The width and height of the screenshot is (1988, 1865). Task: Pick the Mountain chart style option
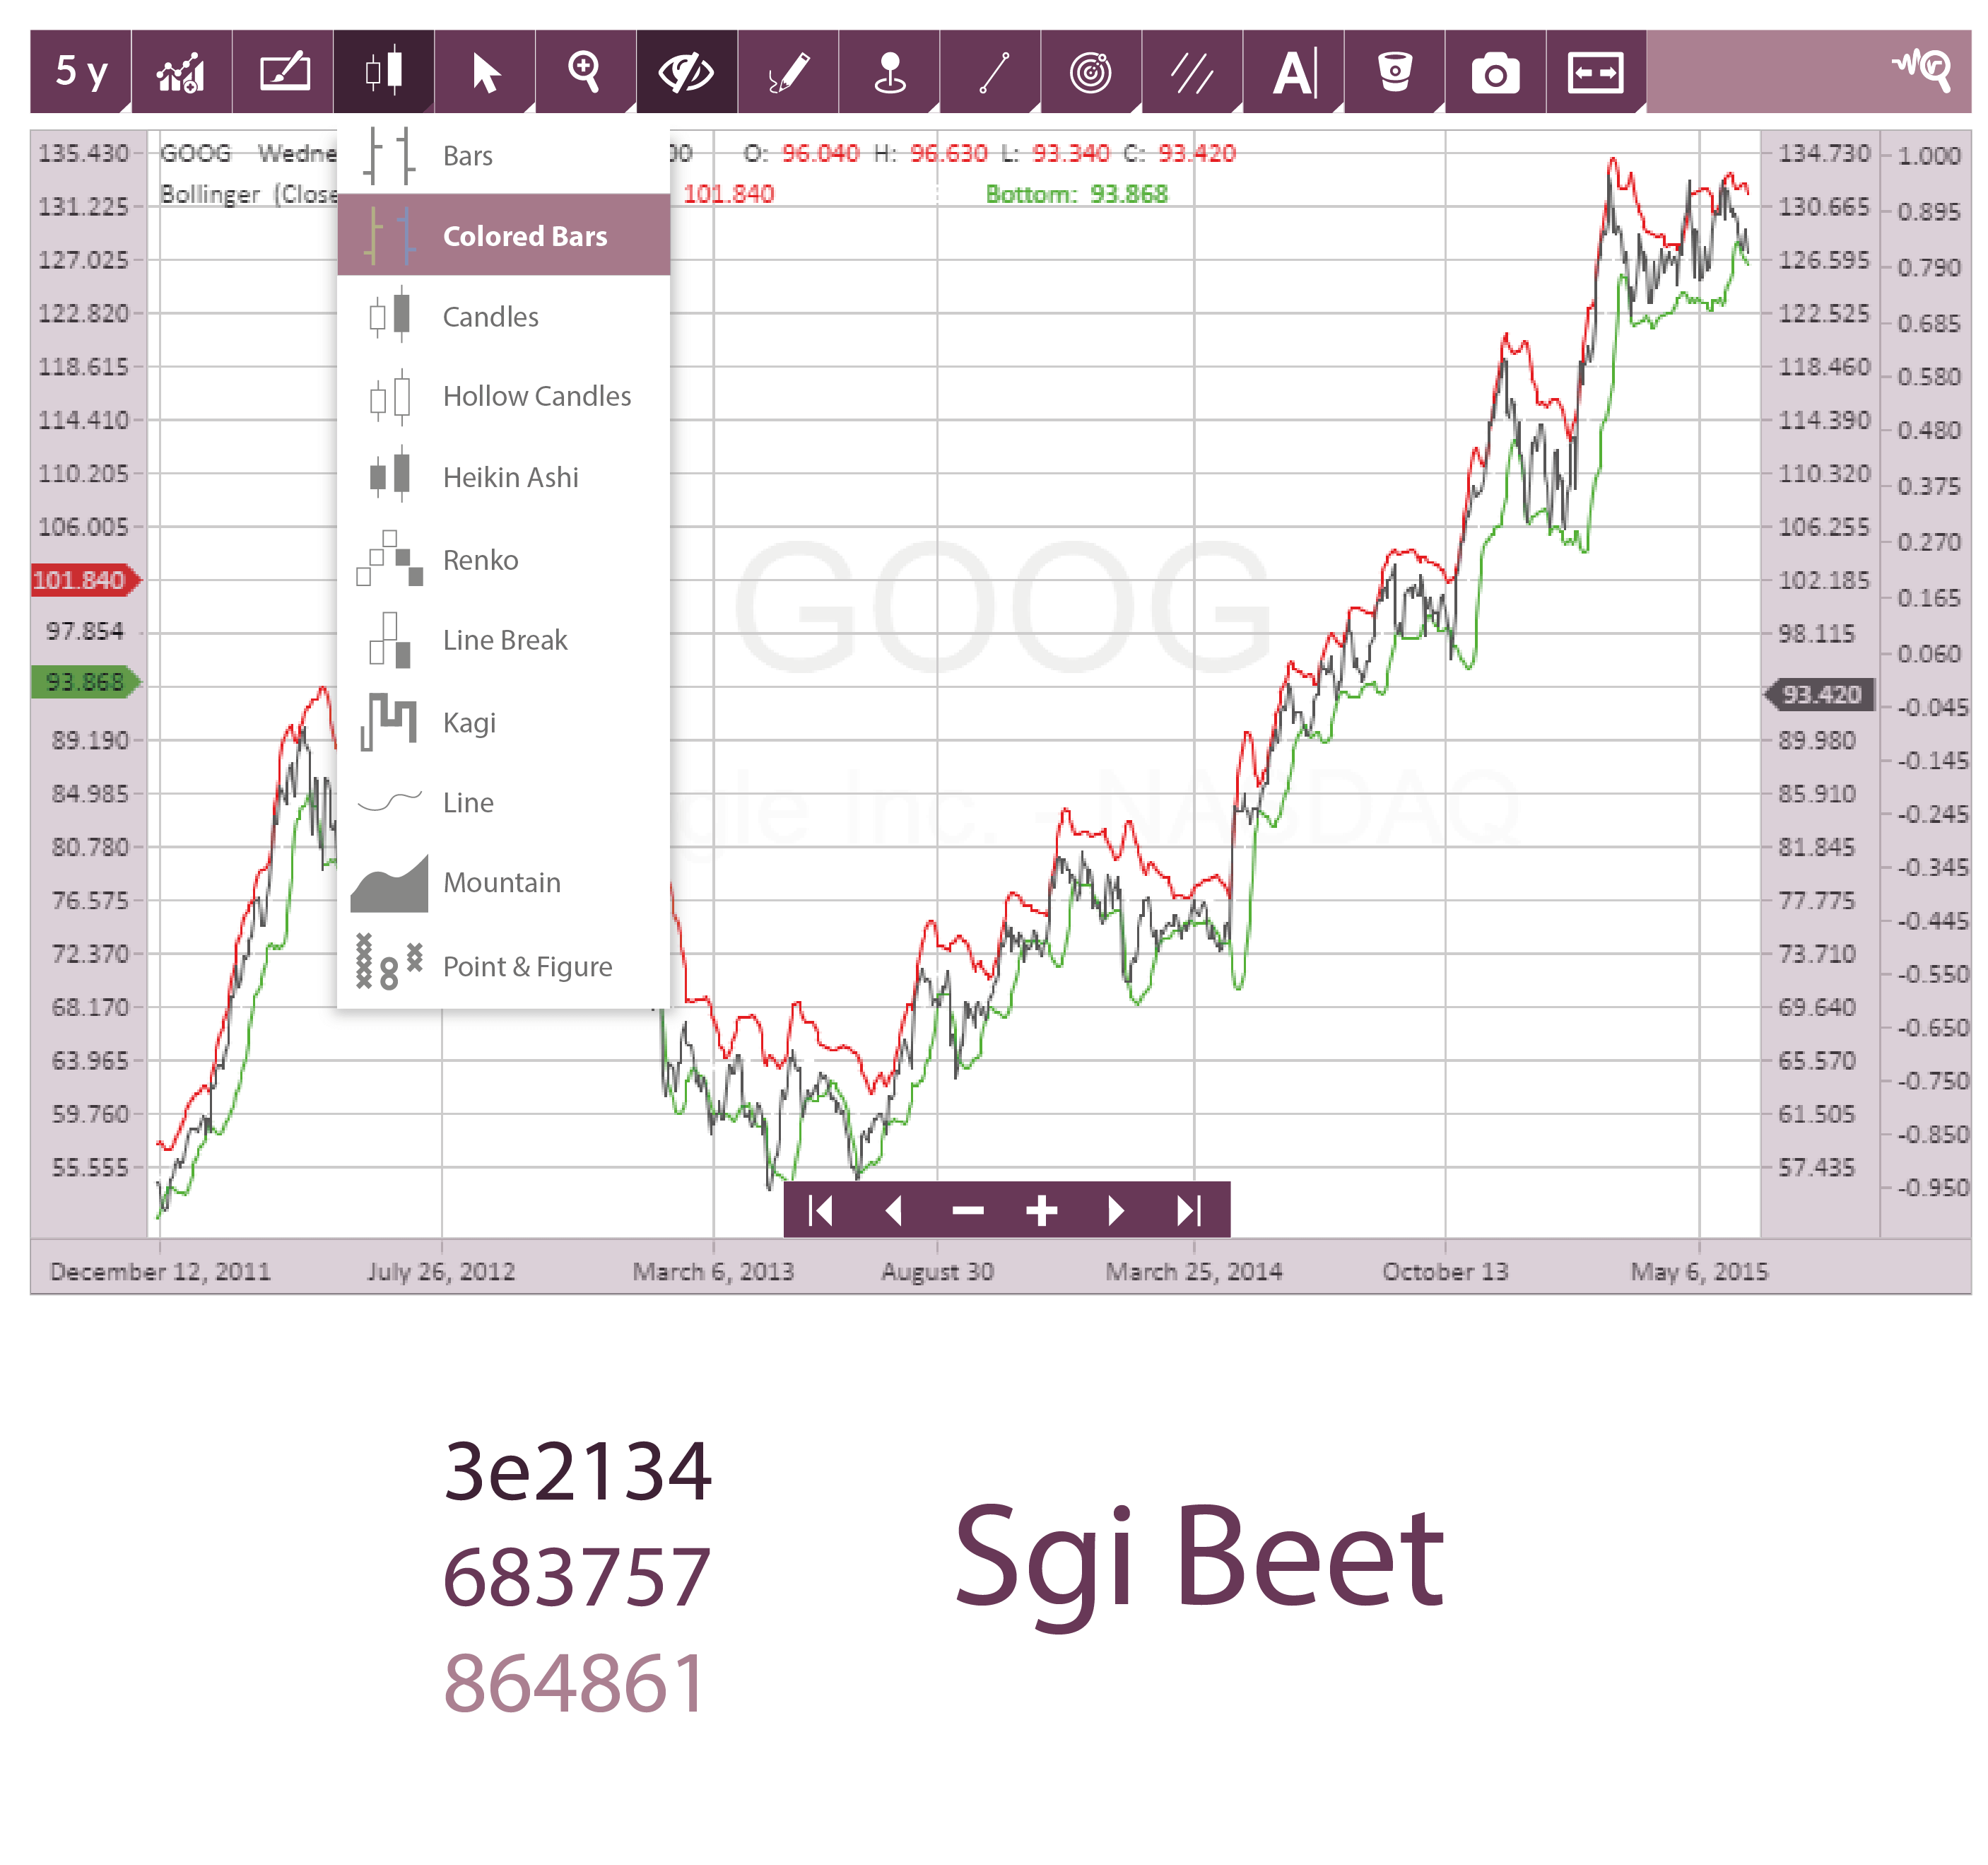point(501,884)
